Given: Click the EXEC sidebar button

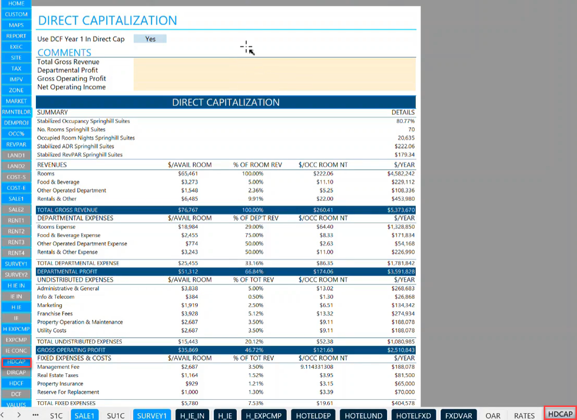Looking at the screenshot, I should (16, 47).
